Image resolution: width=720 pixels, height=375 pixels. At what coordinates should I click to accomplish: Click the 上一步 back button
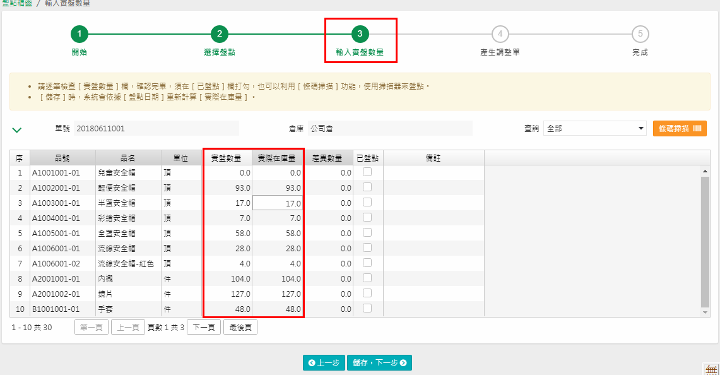click(x=324, y=362)
